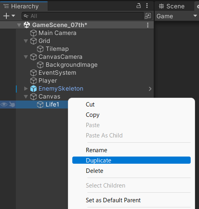This screenshot has height=209, width=199.
Task: Select the EnemySkeleton prefab
Action: (x=61, y=89)
